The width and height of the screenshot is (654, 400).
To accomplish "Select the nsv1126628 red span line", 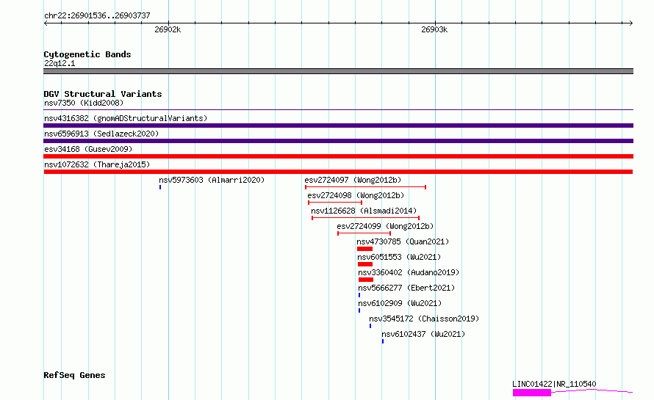I will click(365, 218).
